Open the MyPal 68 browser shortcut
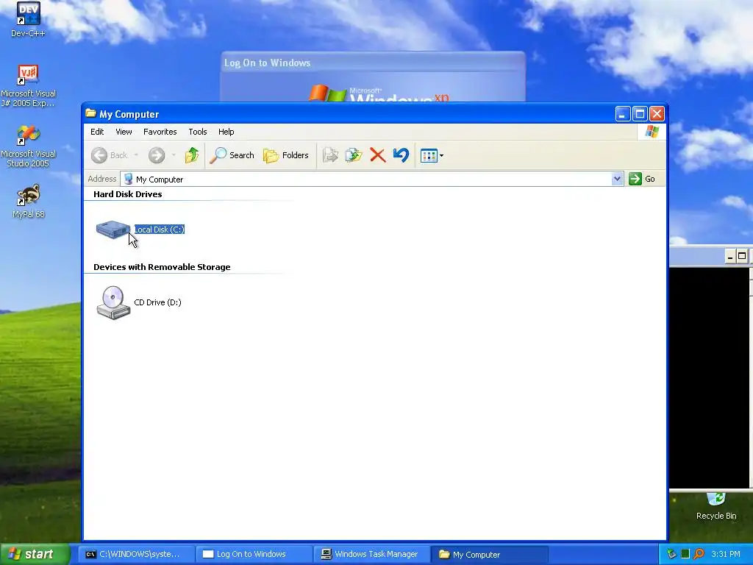Viewport: 753px width, 565px height. coord(29,201)
